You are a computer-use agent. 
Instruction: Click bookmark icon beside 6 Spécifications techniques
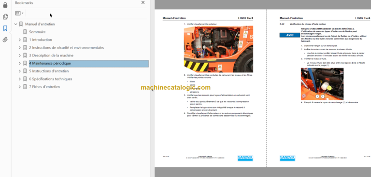25,79
